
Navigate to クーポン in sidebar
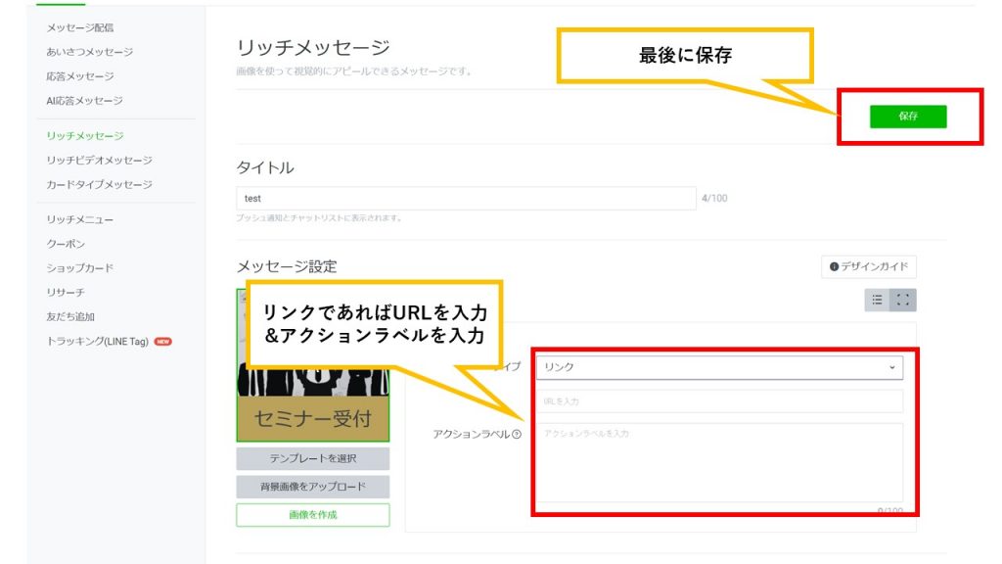[66, 244]
